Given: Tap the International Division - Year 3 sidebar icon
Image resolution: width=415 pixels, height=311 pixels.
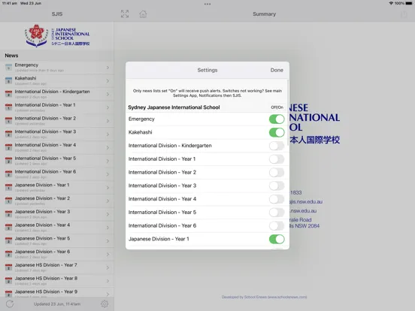Looking at the screenshot, I should tap(9, 134).
